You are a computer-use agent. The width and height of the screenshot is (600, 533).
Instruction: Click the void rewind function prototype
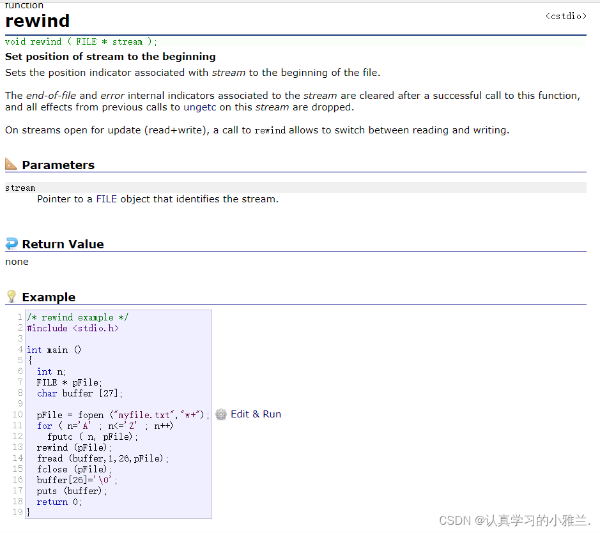point(81,41)
